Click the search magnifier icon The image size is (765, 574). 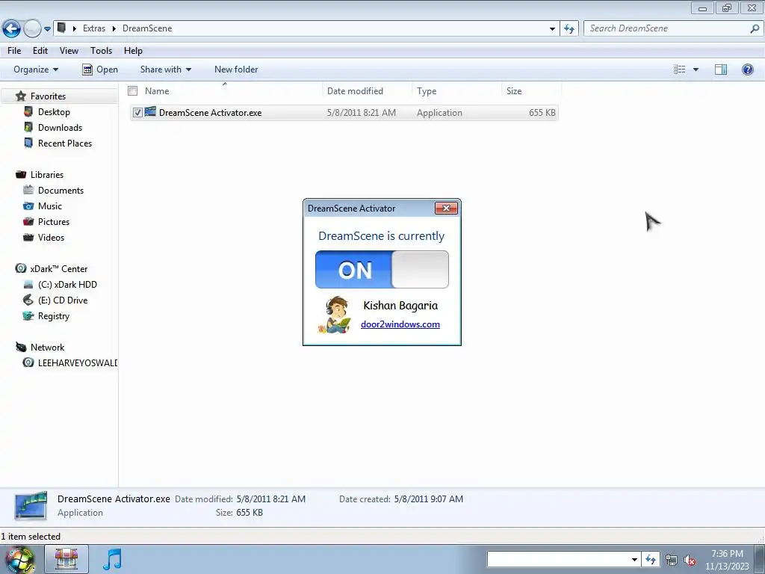[755, 28]
